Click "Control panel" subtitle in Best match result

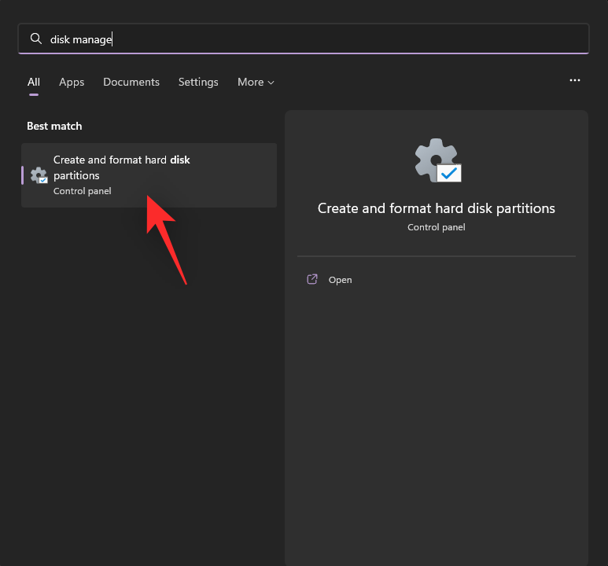[x=83, y=191]
